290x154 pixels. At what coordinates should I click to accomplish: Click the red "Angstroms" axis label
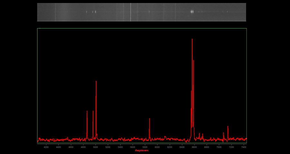pos(142,150)
